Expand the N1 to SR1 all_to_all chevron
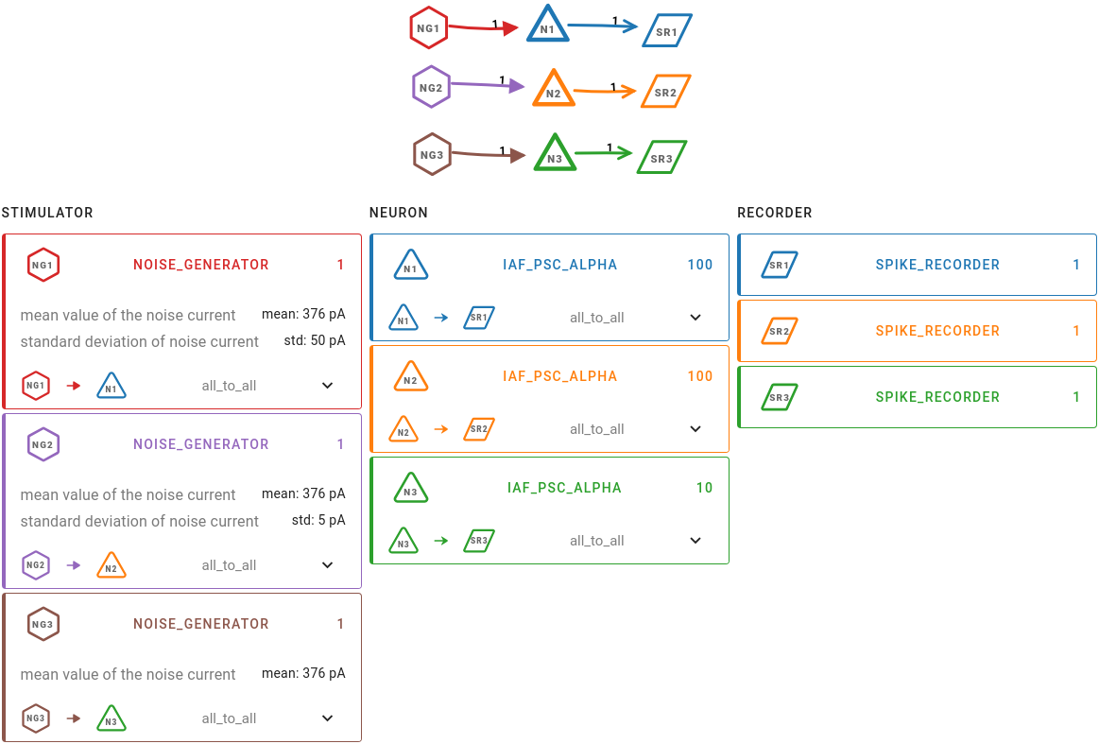This screenshot has height=744, width=1099. coord(695,317)
